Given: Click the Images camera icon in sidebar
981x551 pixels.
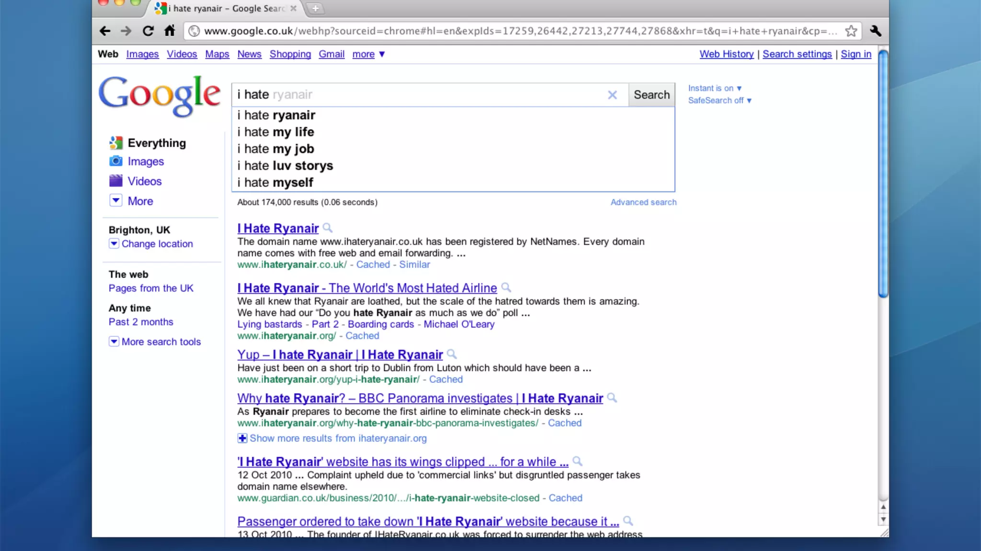Looking at the screenshot, I should [x=115, y=161].
